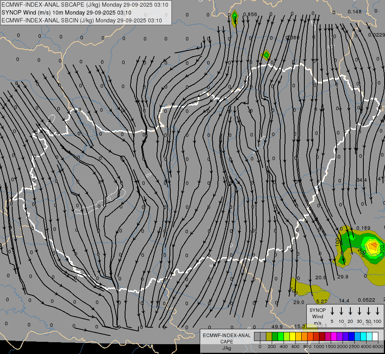
Task: Click the wind arrow above the 5 label
Action: point(332,311)
